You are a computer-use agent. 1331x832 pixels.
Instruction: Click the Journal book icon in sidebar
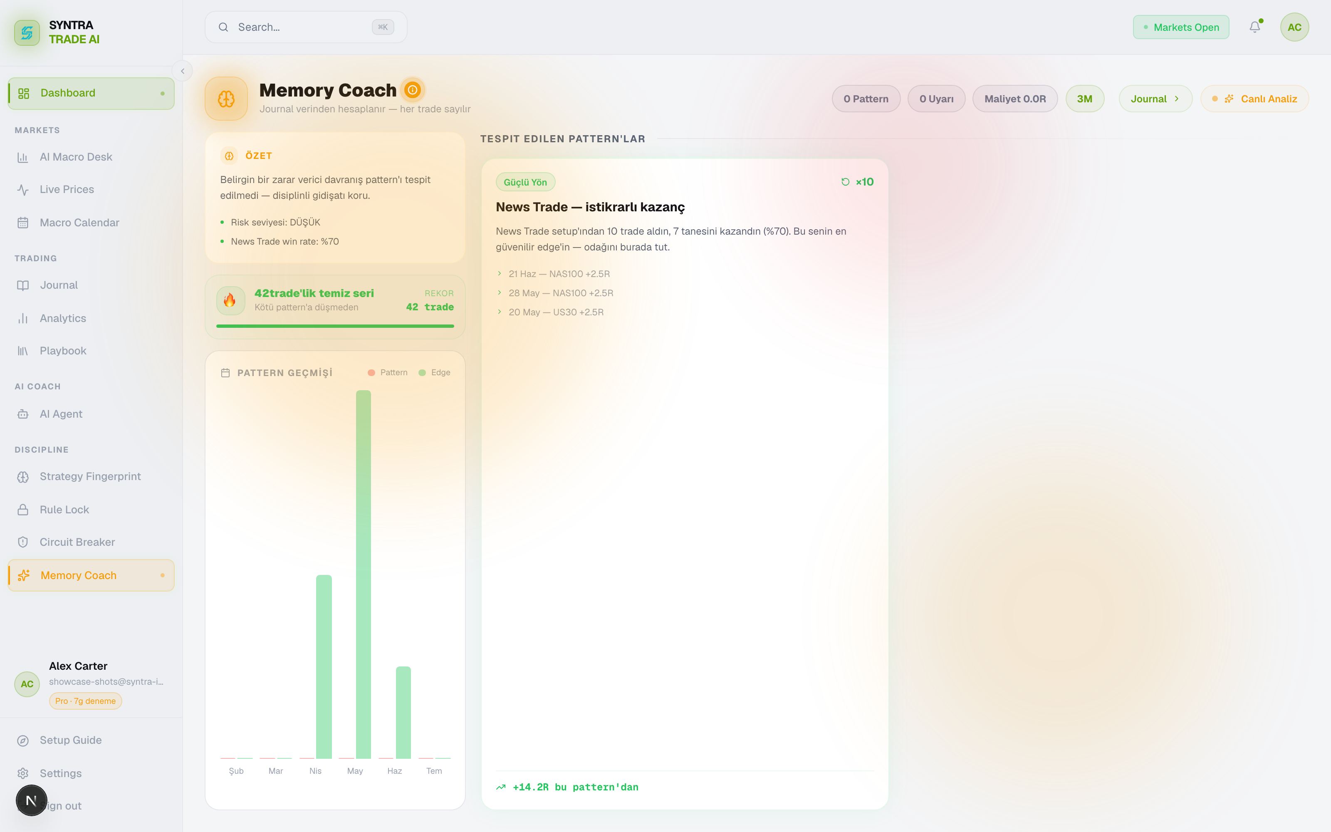pos(22,286)
